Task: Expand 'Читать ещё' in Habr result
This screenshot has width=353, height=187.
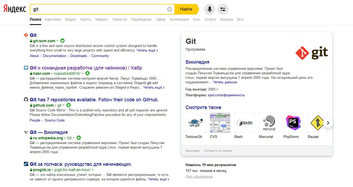Action: pos(154,87)
